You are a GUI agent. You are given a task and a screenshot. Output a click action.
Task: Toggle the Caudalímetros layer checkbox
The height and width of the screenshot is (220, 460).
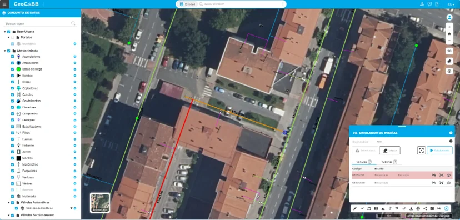[12, 101]
